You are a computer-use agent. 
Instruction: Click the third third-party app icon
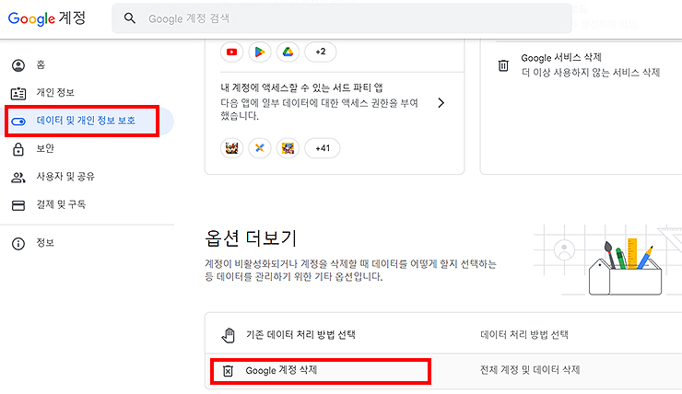click(x=288, y=148)
